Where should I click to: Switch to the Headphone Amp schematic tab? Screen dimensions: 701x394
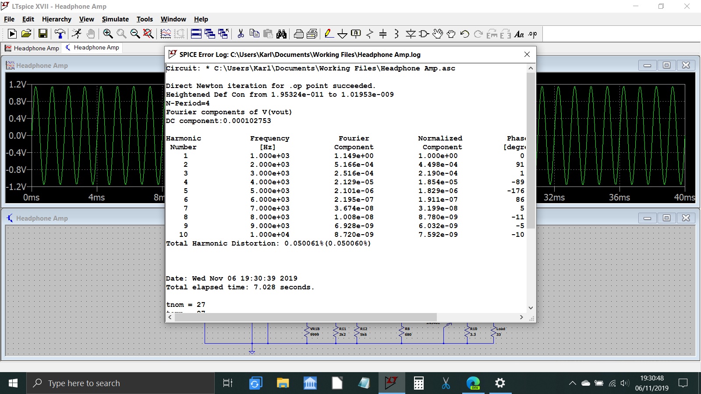point(92,47)
